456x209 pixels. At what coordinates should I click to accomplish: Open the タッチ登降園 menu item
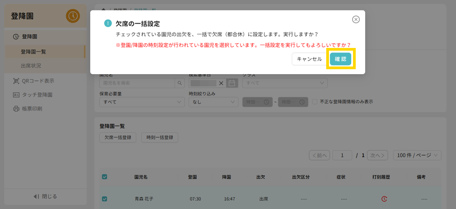pos(37,95)
